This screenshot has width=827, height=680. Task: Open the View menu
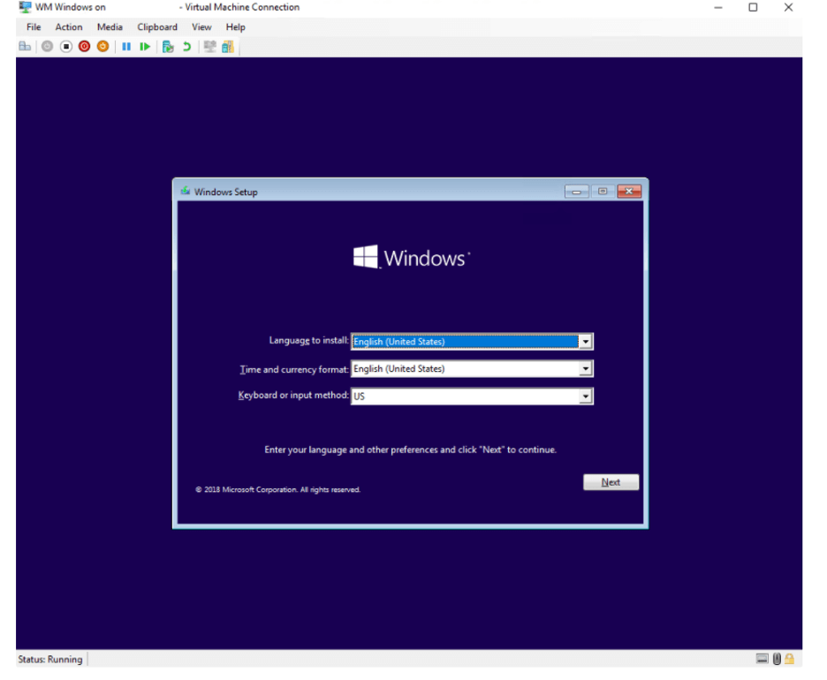[201, 26]
